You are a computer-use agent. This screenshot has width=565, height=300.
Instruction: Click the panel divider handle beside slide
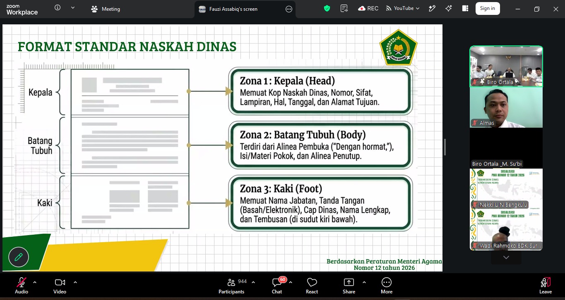tap(445, 147)
